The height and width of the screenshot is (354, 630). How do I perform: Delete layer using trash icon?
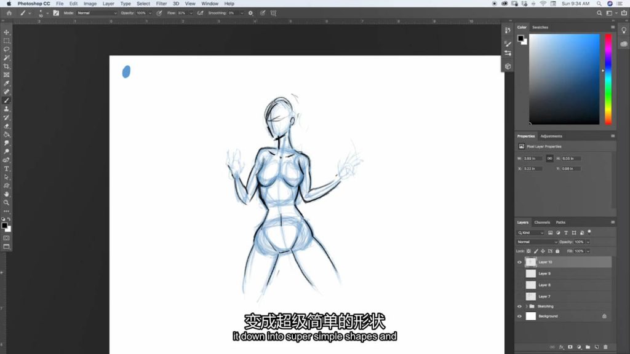pyautogui.click(x=605, y=347)
